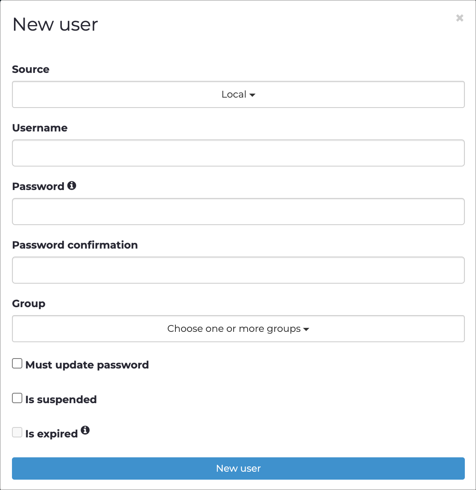Enable the Must update password checkbox

17,363
